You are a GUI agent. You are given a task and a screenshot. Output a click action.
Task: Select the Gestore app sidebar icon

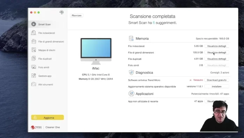pyautogui.click(x=34, y=75)
